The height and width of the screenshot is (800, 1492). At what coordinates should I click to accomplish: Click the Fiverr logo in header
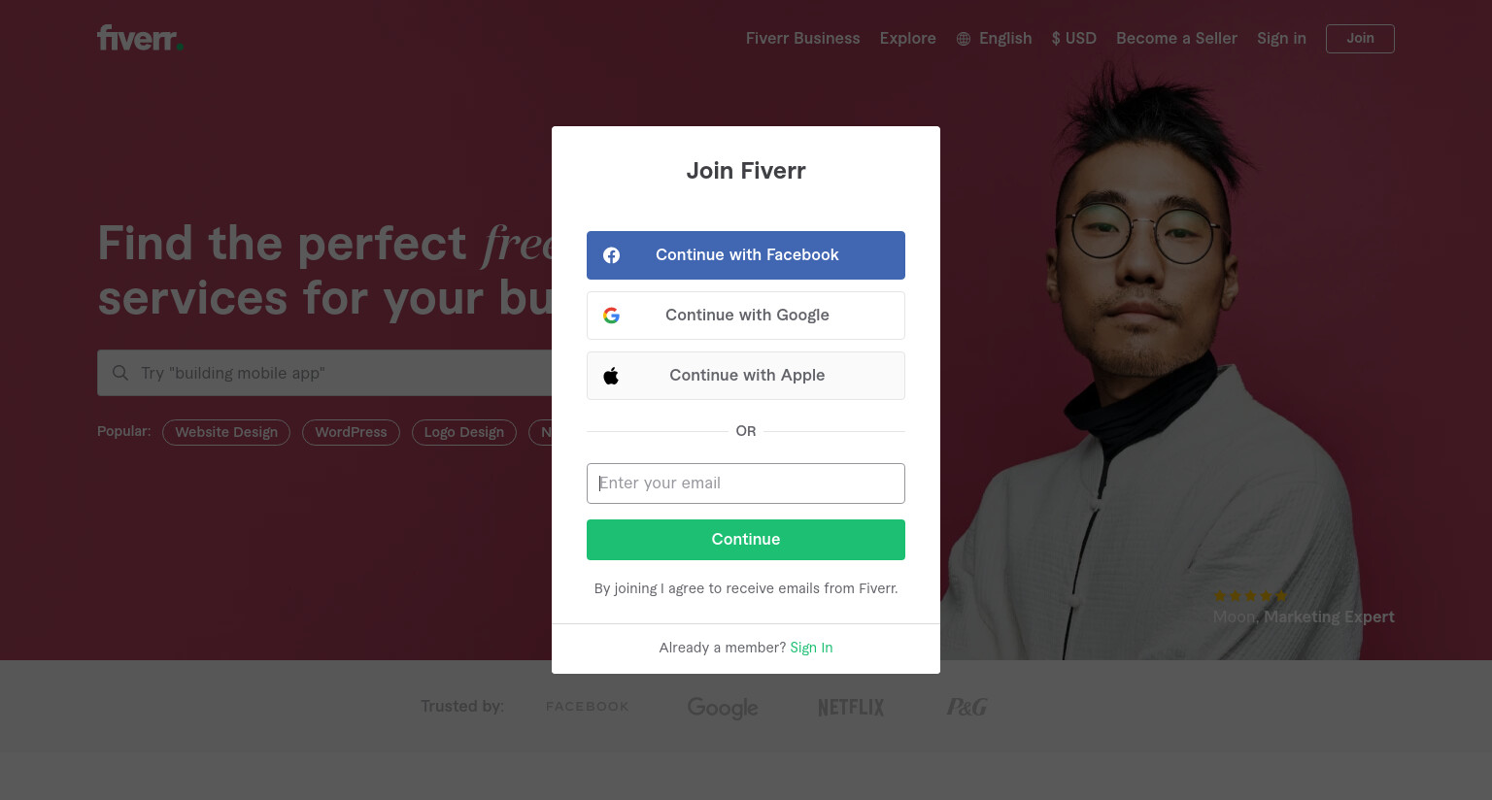pos(140,38)
